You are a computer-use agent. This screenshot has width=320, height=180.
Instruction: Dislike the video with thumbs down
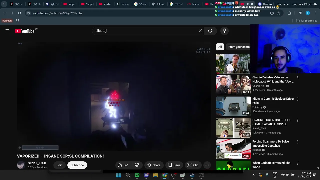pyautogui.click(x=137, y=165)
